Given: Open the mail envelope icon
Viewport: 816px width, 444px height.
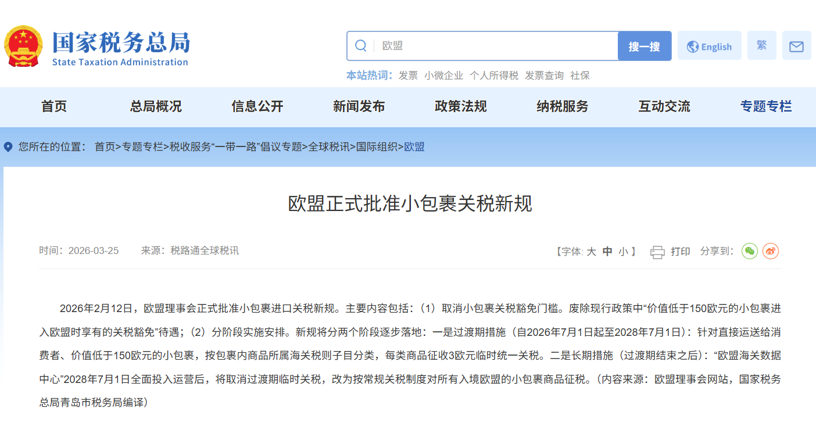Looking at the screenshot, I should tap(796, 46).
